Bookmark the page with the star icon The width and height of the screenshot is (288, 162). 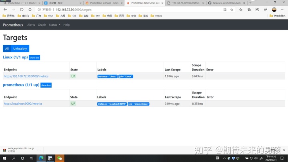pos(232,10)
